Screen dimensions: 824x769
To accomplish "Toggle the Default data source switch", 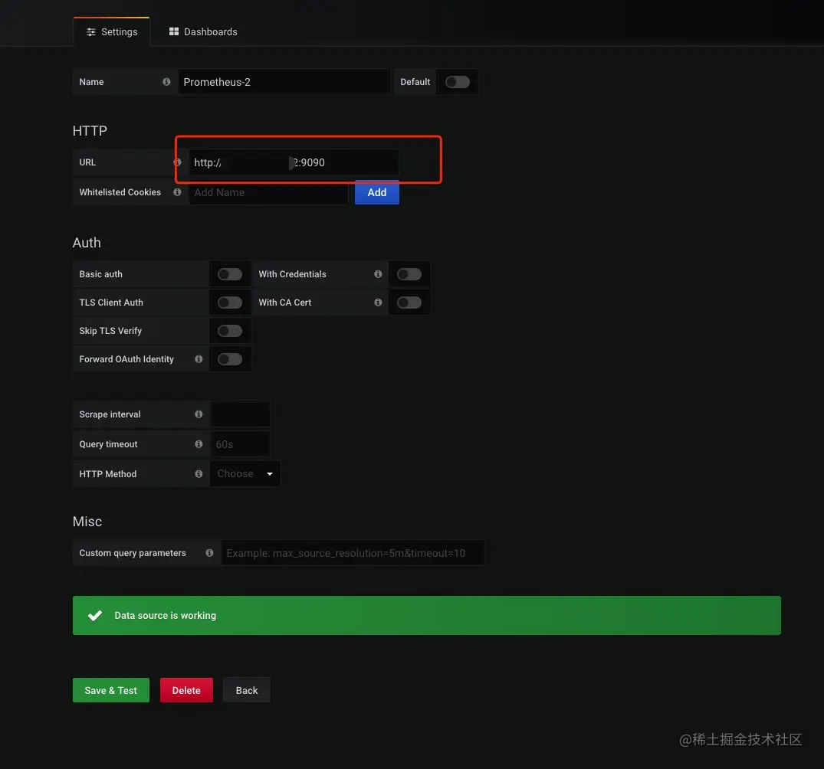I will pos(457,82).
